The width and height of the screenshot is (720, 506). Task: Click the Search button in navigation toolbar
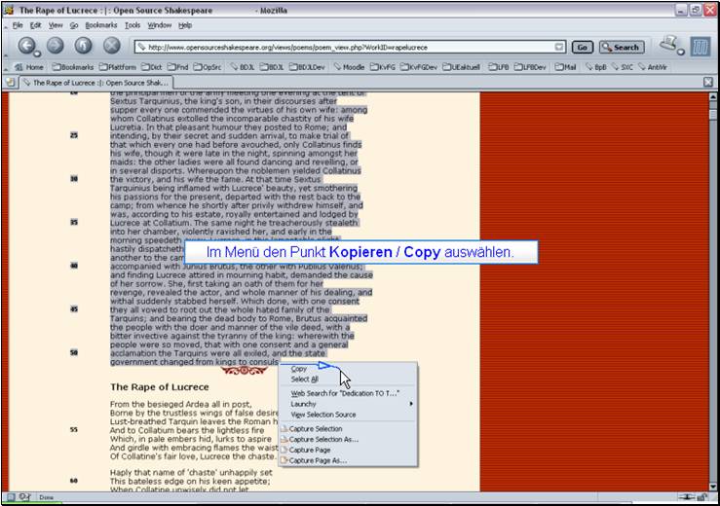pos(621,47)
